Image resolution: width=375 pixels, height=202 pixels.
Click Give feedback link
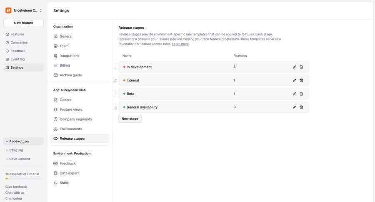16,187
